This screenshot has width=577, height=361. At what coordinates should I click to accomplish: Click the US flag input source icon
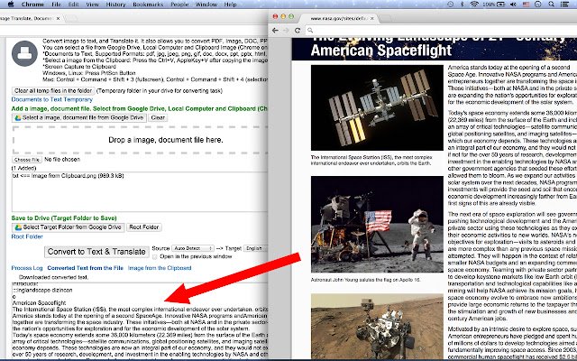(526, 5)
